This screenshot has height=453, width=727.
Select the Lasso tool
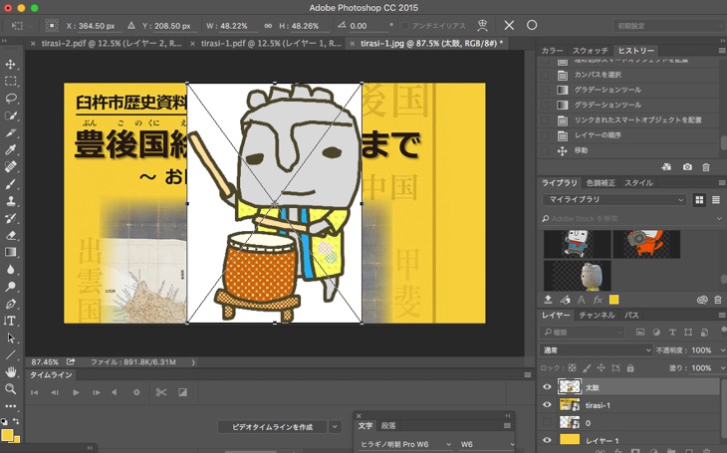11,99
